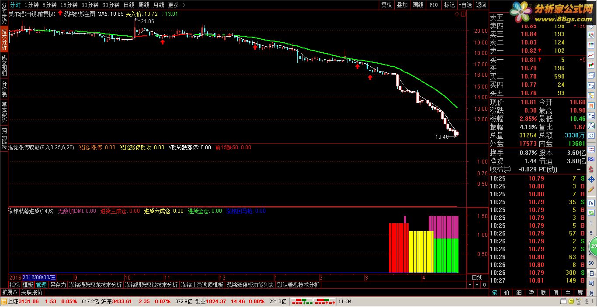Image resolution: width=597 pixels, height=307 pixels.
Task: Select 月线 monthly period tab
Action: [159, 5]
